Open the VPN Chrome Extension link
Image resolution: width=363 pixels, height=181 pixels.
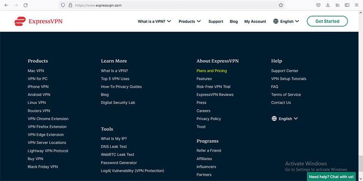tap(48, 118)
